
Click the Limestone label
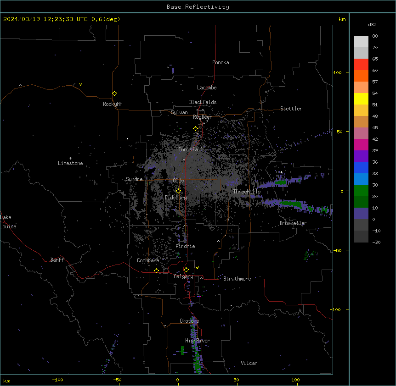point(70,163)
